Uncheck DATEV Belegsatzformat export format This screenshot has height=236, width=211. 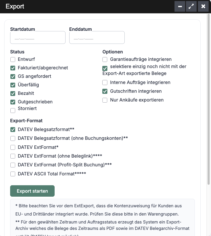13,130
